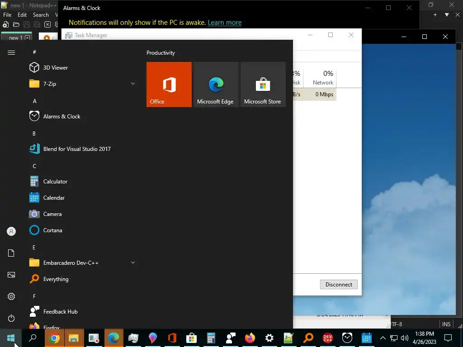Show hidden system tray icons
The height and width of the screenshot is (347, 463).
point(383,338)
